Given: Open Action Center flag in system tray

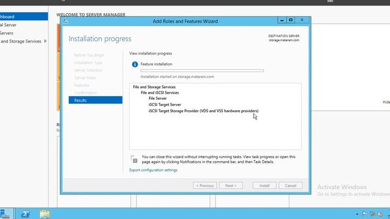Looking at the screenshot, I should [x=364, y=214].
